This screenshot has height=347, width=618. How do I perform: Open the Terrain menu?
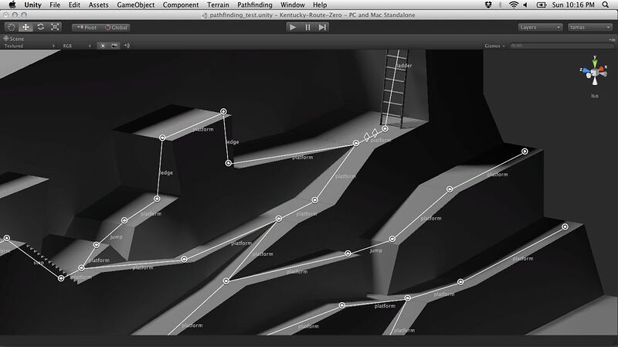(218, 5)
